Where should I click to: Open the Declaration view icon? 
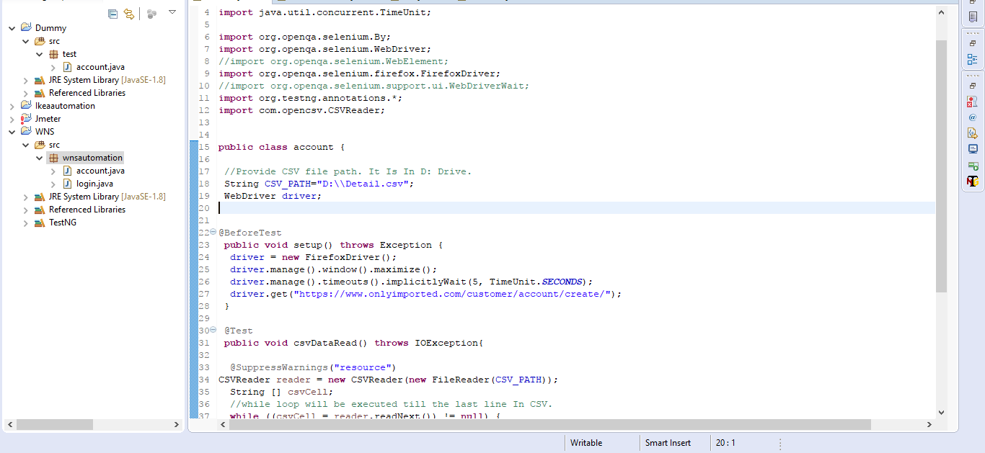pos(973,133)
